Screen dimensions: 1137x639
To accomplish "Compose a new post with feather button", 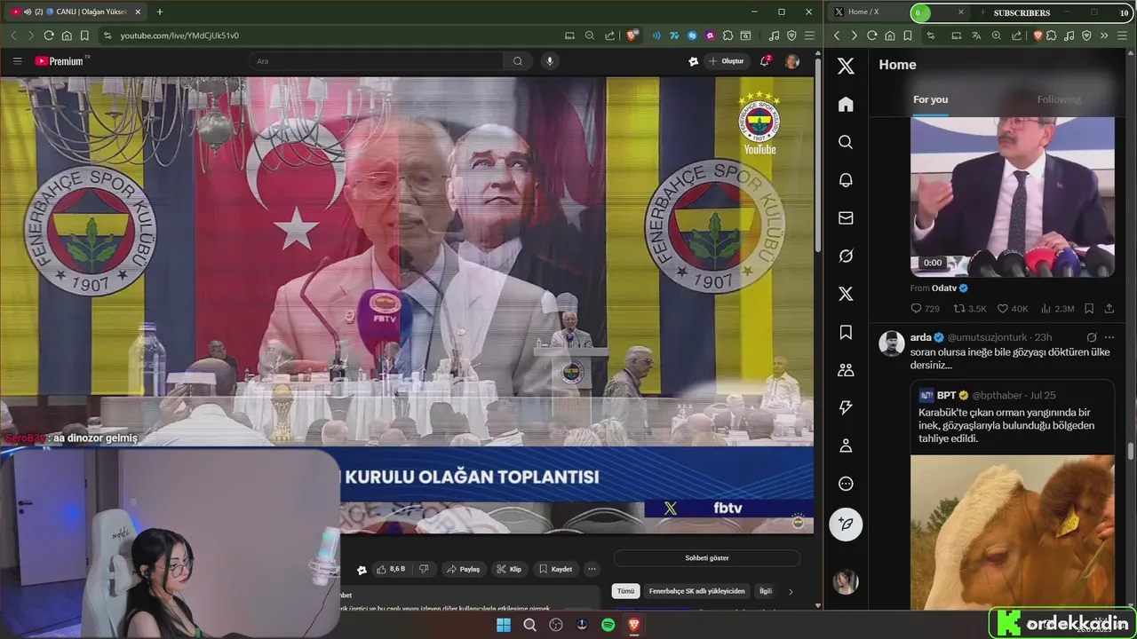I will (846, 525).
